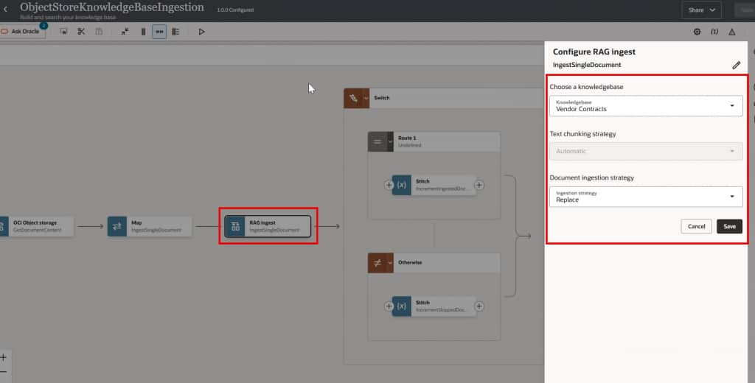
Task: Click the ObjectStoreKnowledgeBaseIngestion title
Action: point(112,7)
